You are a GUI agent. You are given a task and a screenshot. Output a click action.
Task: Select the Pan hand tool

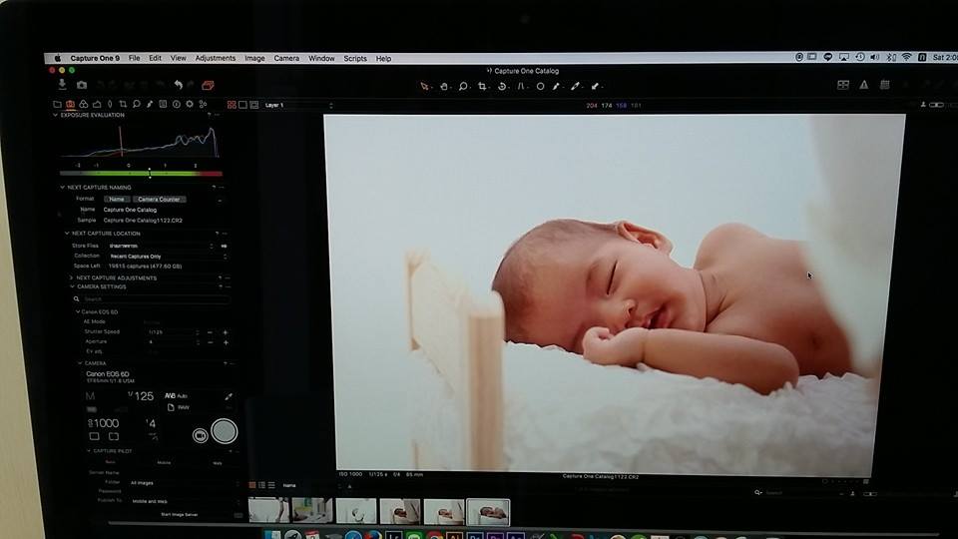(x=444, y=86)
